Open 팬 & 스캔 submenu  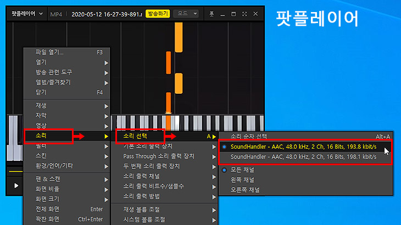67,179
